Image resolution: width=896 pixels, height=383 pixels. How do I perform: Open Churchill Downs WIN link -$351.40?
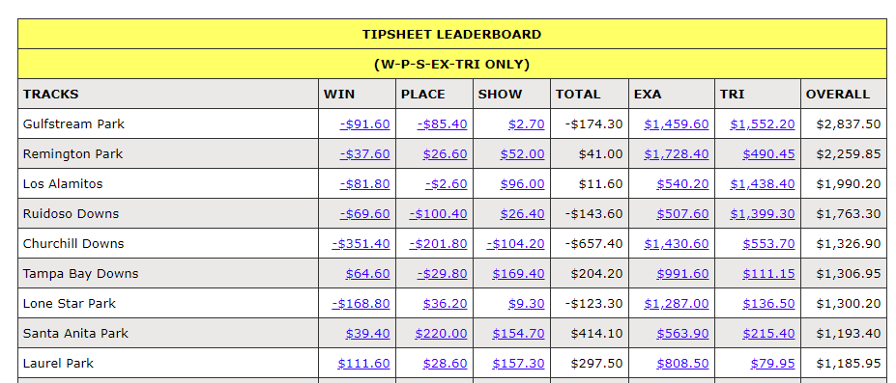point(361,243)
